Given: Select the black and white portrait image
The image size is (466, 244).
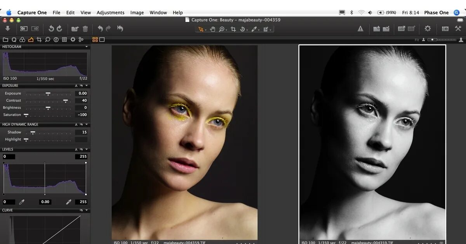Looking at the screenshot, I should pyautogui.click(x=372, y=142).
